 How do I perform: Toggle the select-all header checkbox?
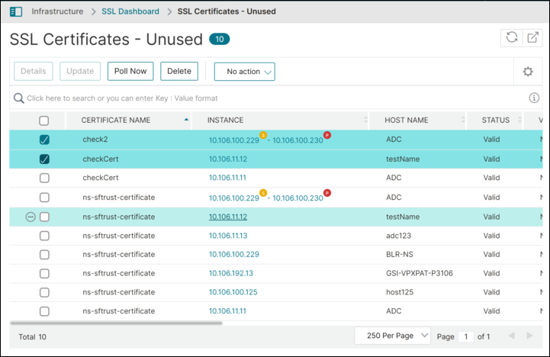click(43, 121)
